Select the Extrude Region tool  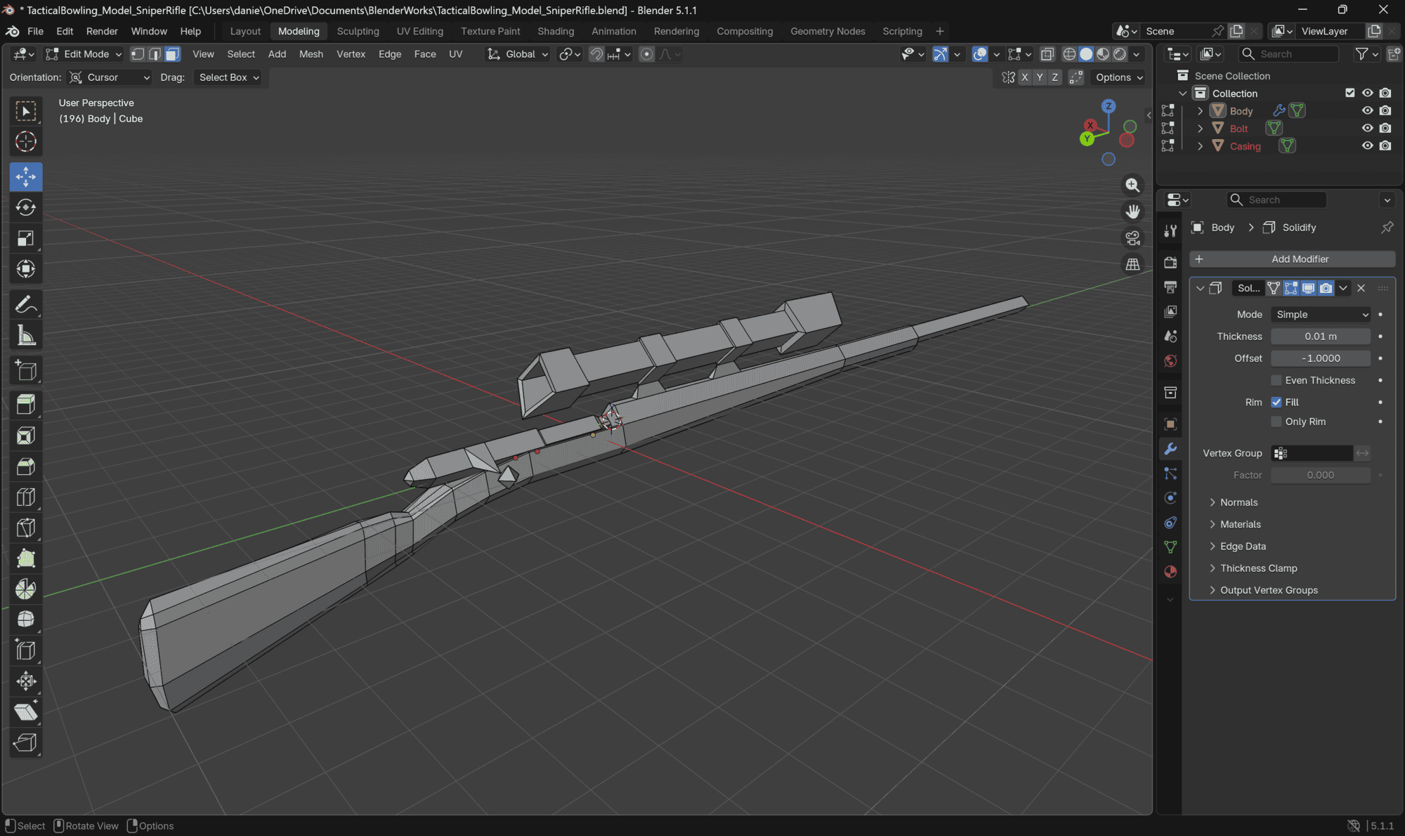pyautogui.click(x=26, y=404)
